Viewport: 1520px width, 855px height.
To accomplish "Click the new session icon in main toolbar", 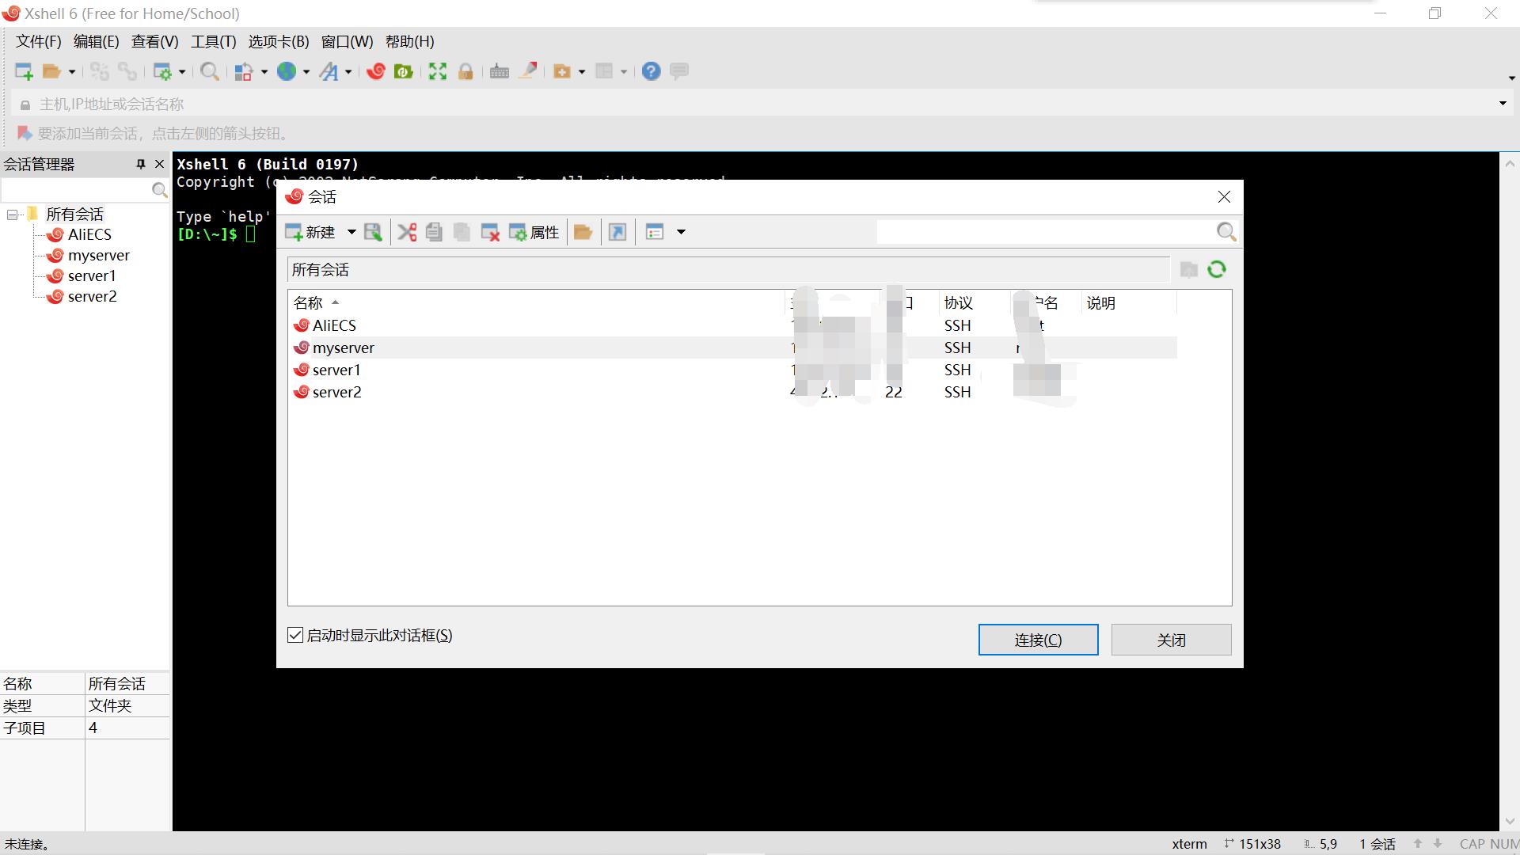I will 24,71.
